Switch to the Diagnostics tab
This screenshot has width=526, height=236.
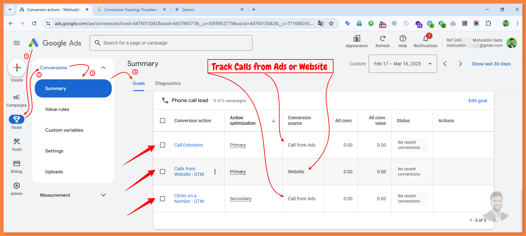[x=168, y=83]
